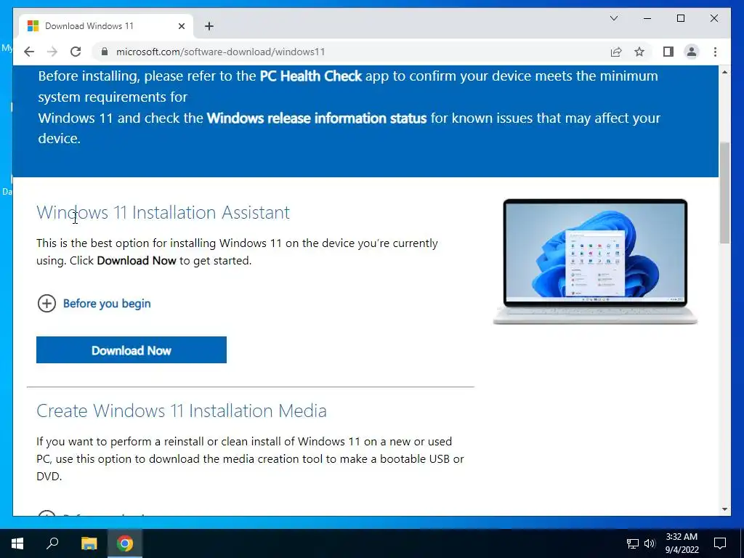
Task: Click the browser forward arrow
Action: [52, 52]
